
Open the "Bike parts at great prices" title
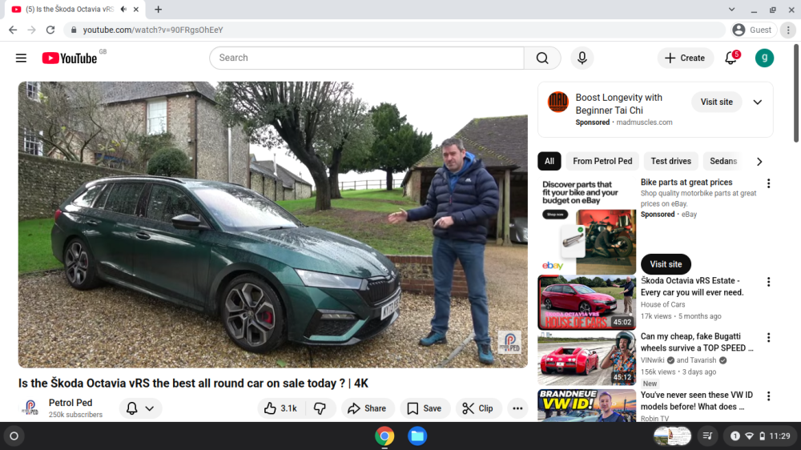click(686, 183)
